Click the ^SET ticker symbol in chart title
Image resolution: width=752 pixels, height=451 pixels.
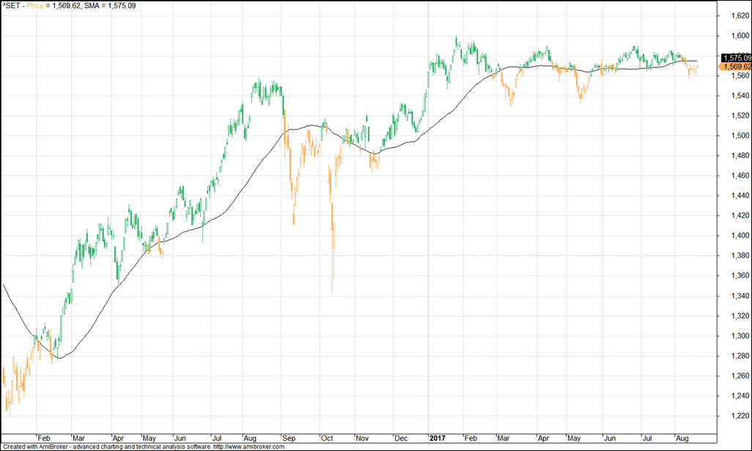coord(12,5)
